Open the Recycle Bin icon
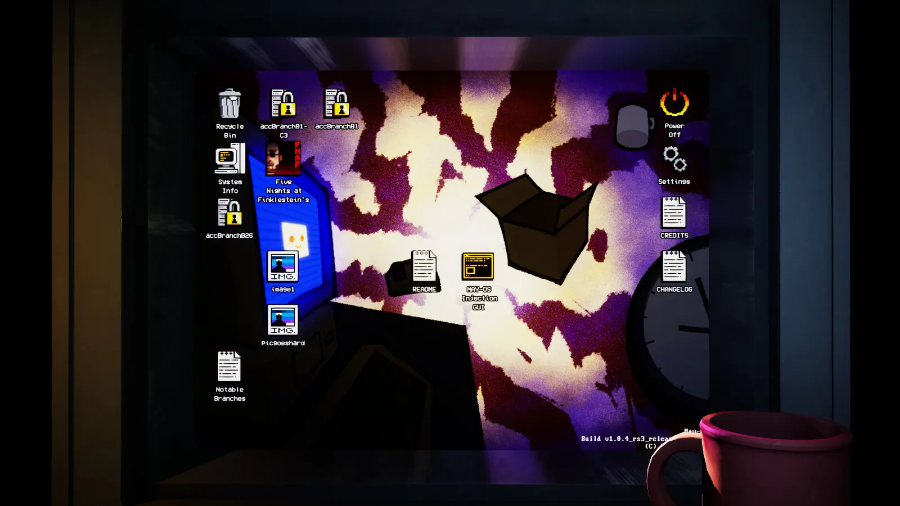900x506 pixels. coord(229,105)
